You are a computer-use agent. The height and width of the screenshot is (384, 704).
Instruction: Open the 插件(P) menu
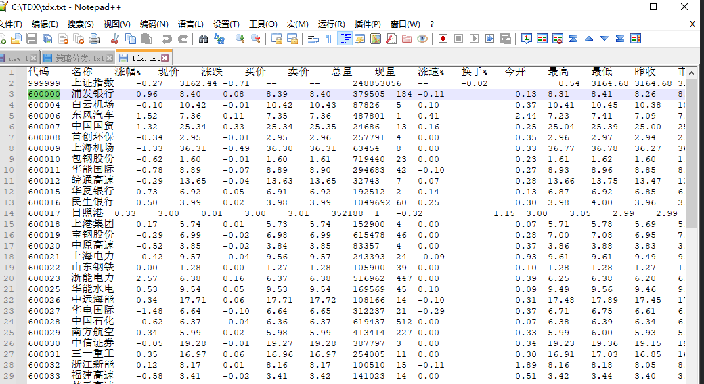tap(368, 24)
